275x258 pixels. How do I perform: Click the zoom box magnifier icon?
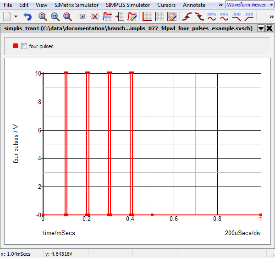(x=67, y=16)
